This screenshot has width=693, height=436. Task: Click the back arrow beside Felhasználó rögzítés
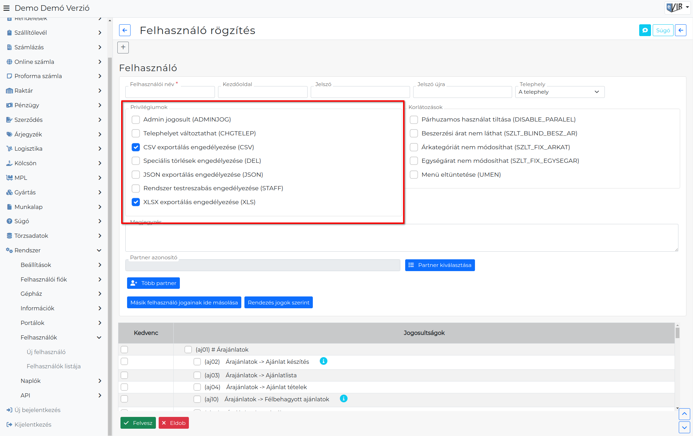click(125, 30)
